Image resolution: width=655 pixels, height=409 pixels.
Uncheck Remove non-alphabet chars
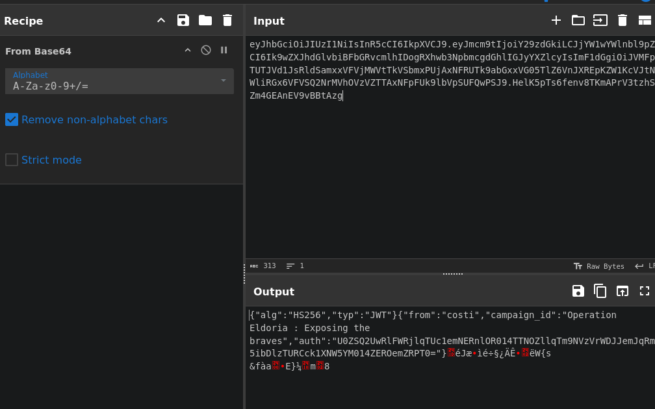(12, 119)
